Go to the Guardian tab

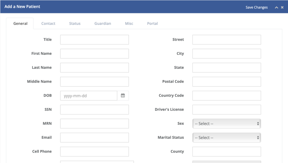tap(103, 23)
